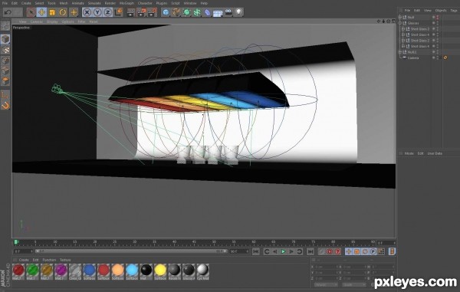Activate the Rotate tool
460x292 pixels.
coord(63,12)
